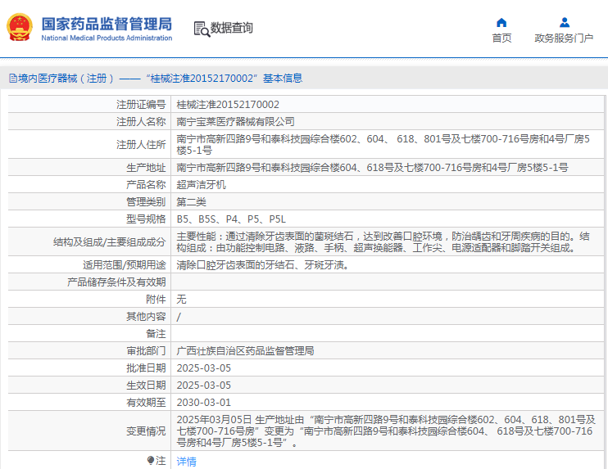The width and height of the screenshot is (608, 469).
Task: Select registrant name 南宁宝莱医疗器械有限公司
Action: coord(235,122)
